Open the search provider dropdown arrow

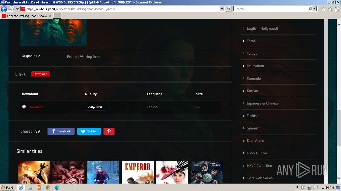click(x=315, y=9)
